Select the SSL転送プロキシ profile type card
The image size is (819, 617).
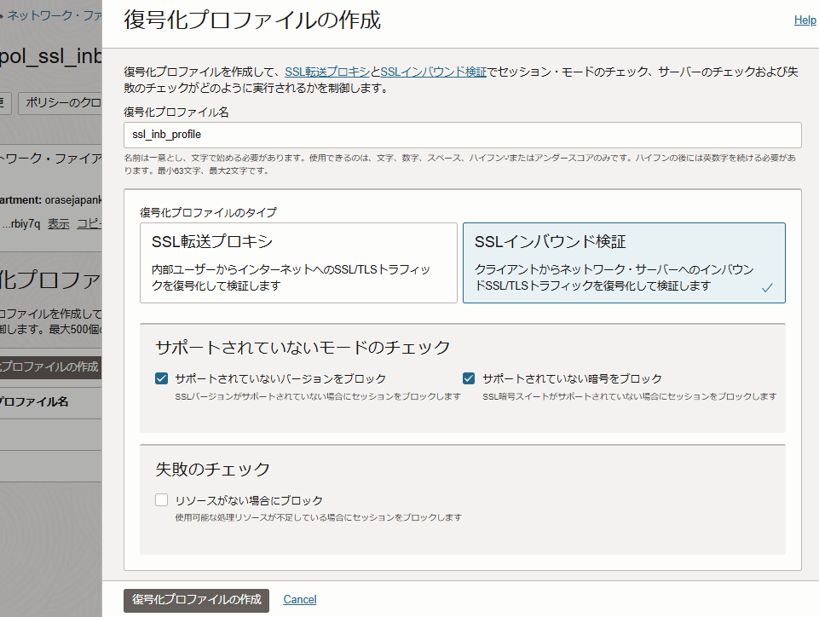(x=297, y=262)
